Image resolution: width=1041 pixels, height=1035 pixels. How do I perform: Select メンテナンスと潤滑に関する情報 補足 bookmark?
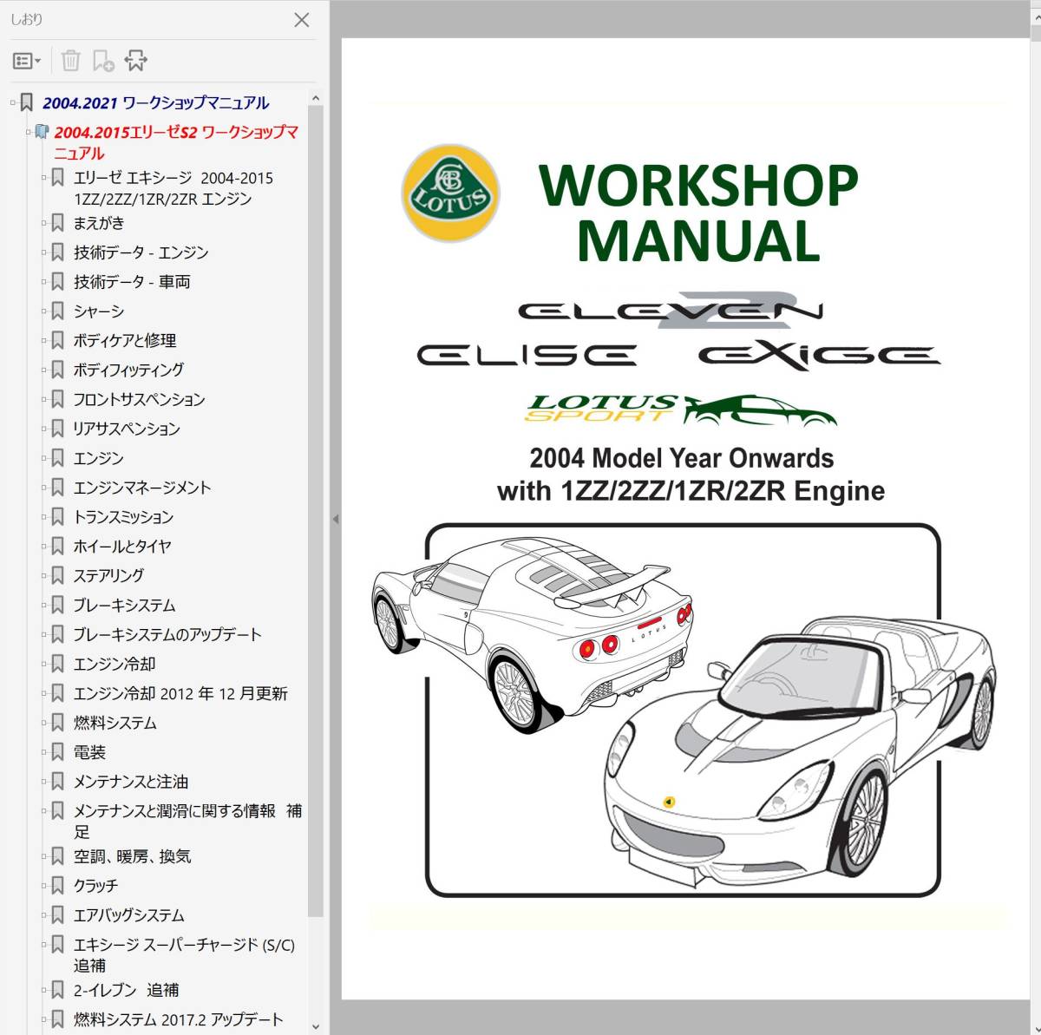pos(188,822)
